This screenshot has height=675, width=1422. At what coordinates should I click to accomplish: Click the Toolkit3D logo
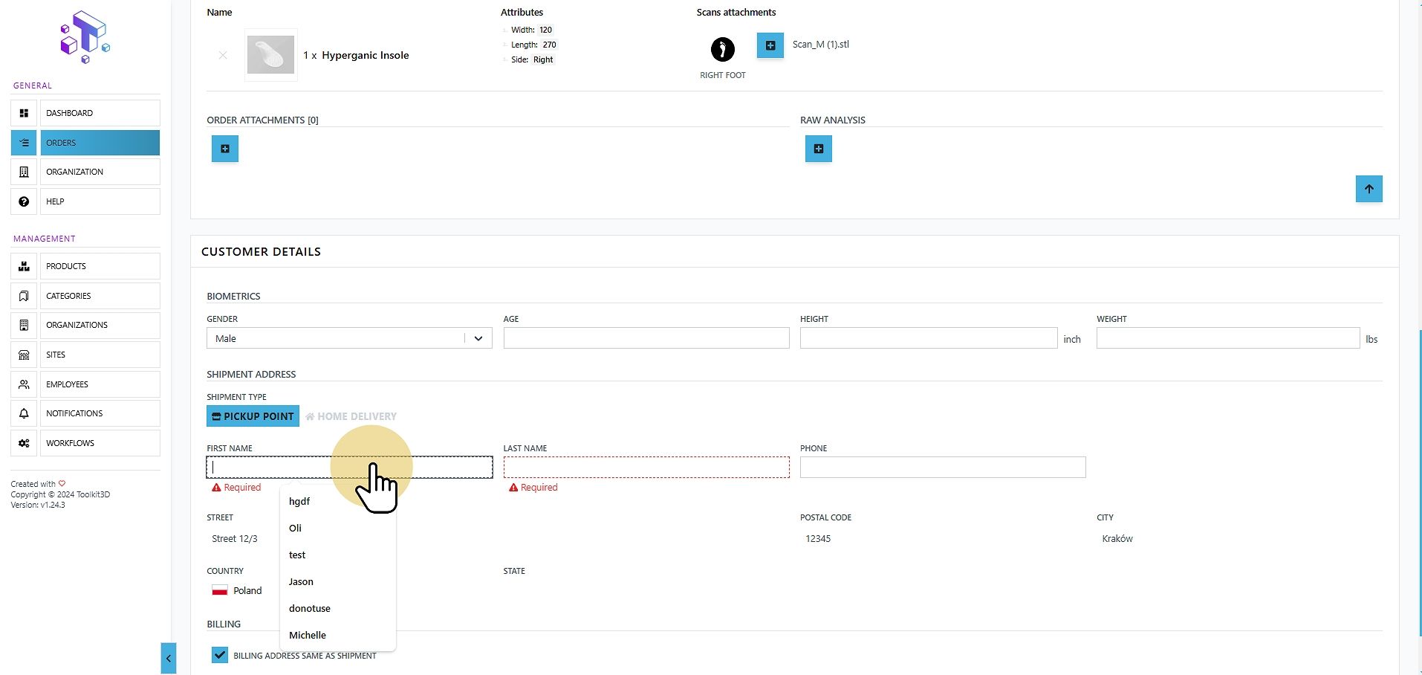point(85,37)
